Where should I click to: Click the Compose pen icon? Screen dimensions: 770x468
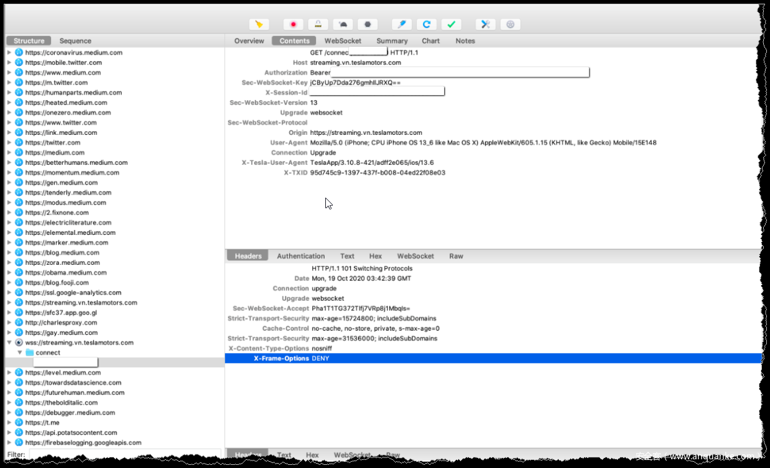pos(402,24)
